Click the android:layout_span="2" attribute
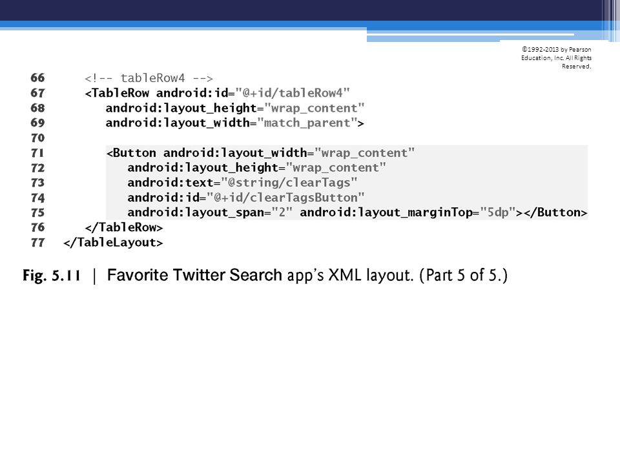620x465 pixels. [210, 212]
